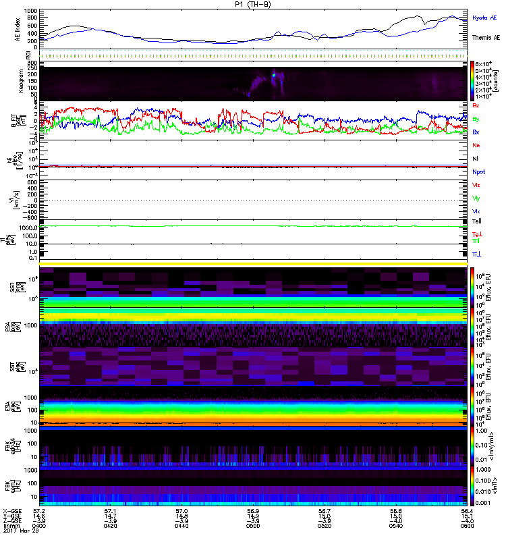Click the green By legend label
The height and width of the screenshot is (540, 506).
(x=476, y=119)
